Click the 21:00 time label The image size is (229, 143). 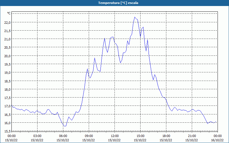[x=192, y=136]
